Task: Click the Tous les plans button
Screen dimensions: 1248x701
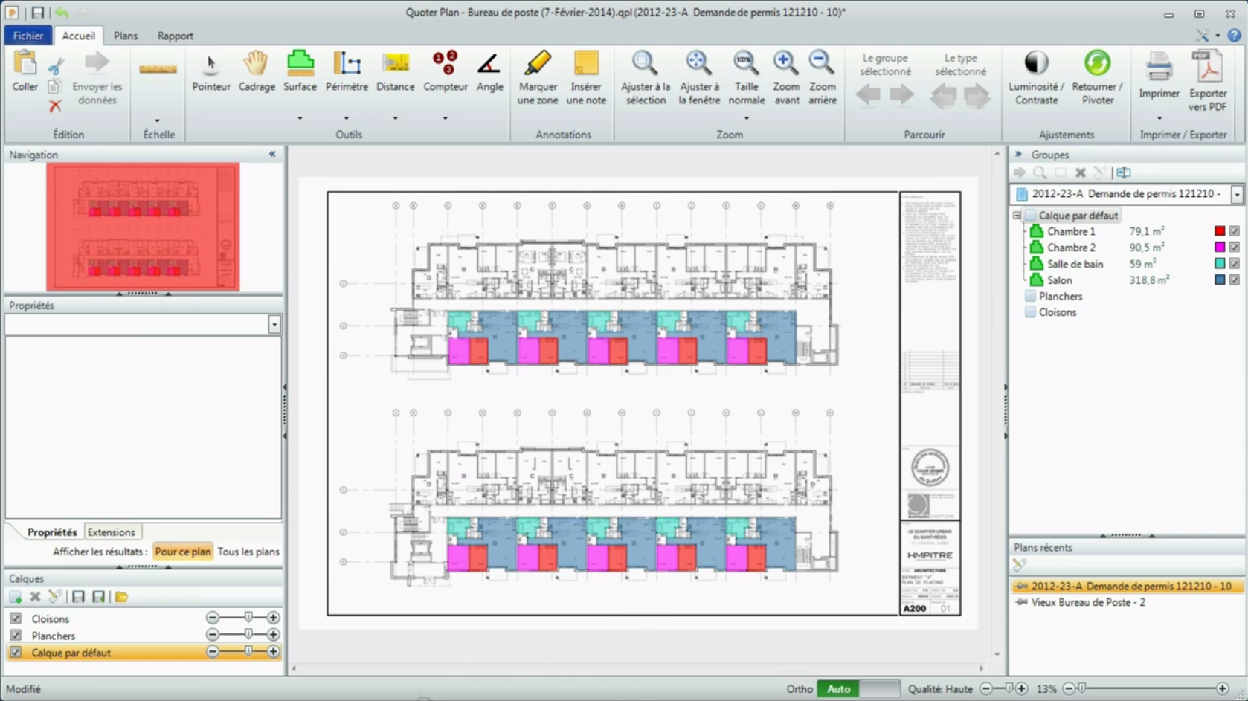Action: tap(248, 552)
